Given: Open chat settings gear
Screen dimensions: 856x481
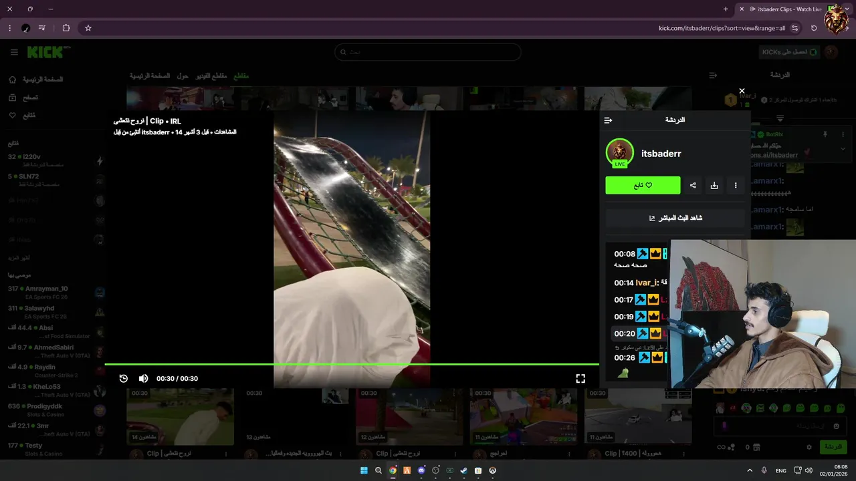Looking at the screenshot, I should pos(809,447).
